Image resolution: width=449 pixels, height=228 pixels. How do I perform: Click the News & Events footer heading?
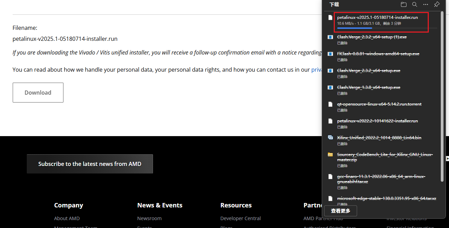click(160, 205)
